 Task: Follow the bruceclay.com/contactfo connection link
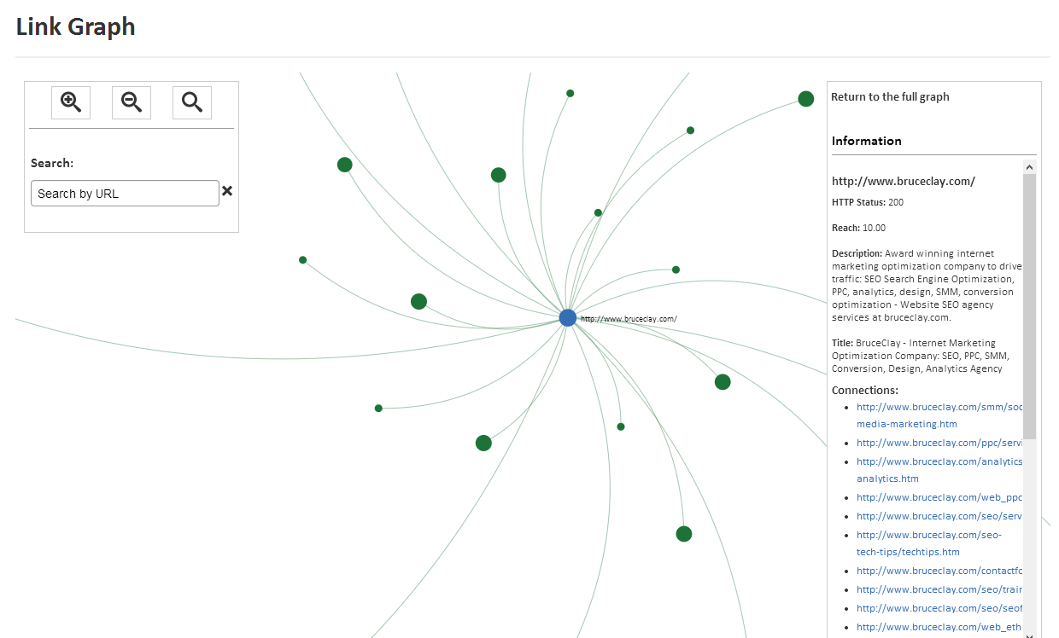coord(939,571)
